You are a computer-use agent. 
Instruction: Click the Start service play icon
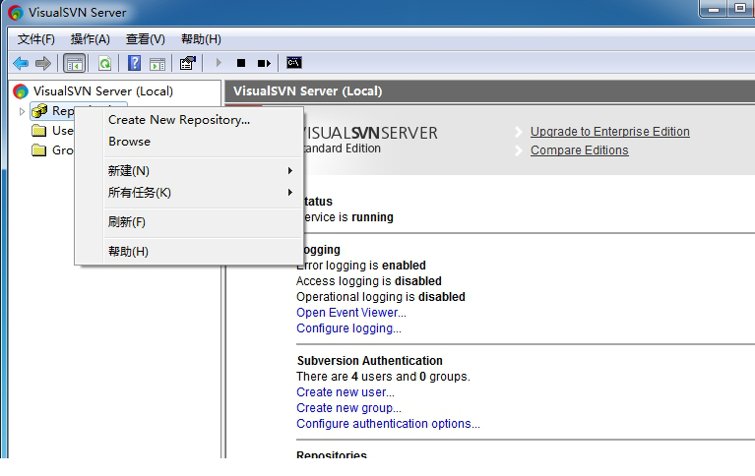(219, 63)
